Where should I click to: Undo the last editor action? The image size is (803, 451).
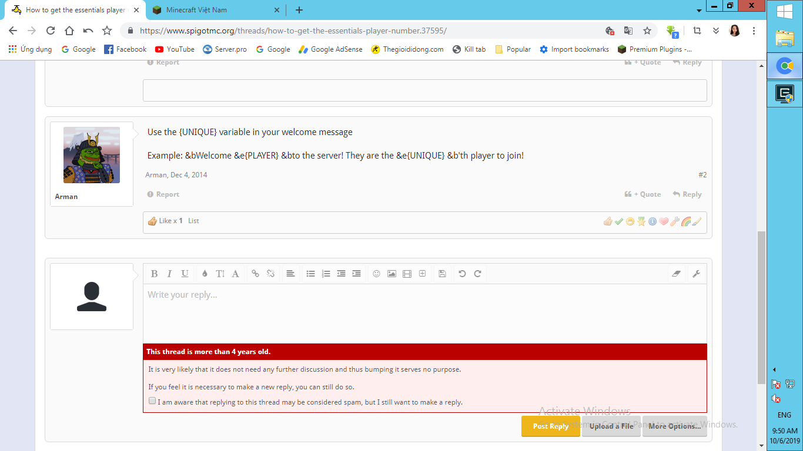click(x=462, y=274)
